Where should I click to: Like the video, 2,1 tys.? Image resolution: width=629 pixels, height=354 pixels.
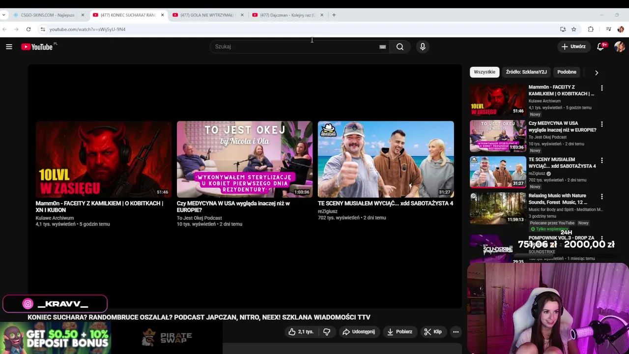(x=301, y=332)
